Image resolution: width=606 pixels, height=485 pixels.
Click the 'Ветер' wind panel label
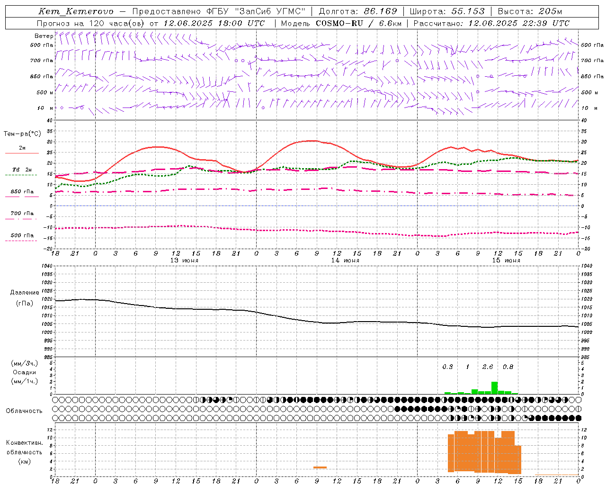[x=44, y=36]
